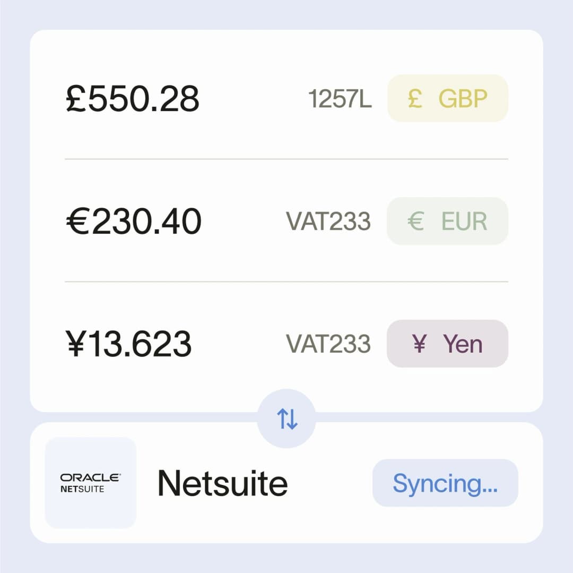Image resolution: width=573 pixels, height=573 pixels.
Task: Click the £550.28 amount text
Action: click(x=133, y=98)
